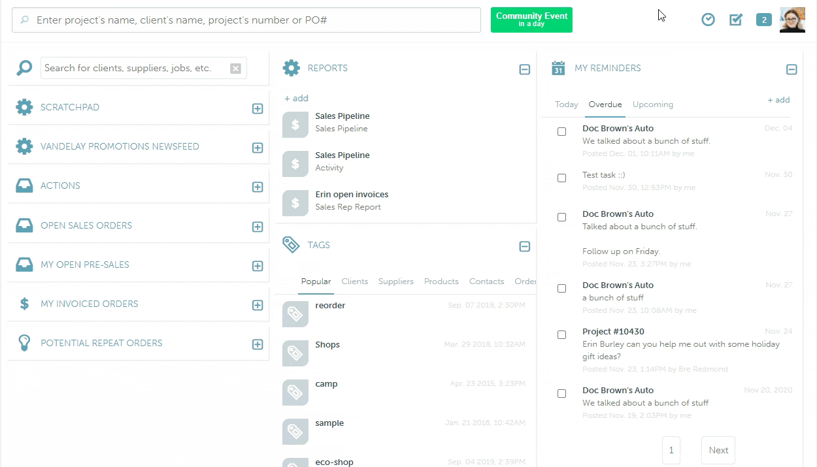
Task: Click the My Invoiced Orders dollar icon
Action: point(24,304)
